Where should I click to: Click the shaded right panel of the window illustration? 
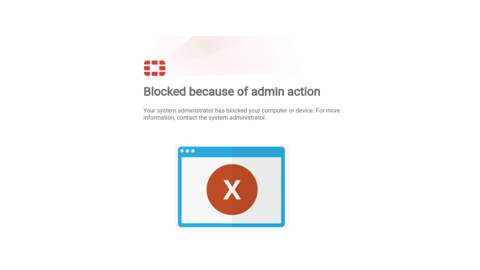(x=269, y=190)
